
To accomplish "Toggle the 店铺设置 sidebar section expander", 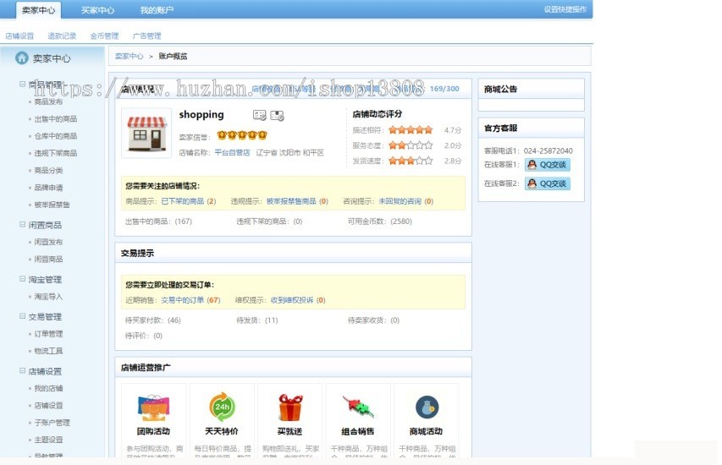I will [23, 370].
